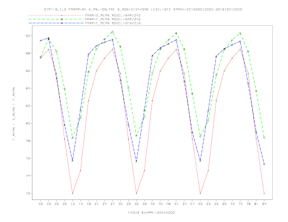This screenshot has width=288, height=222.
Task: Click y-axis tick label 76
Action: (28, 159)
